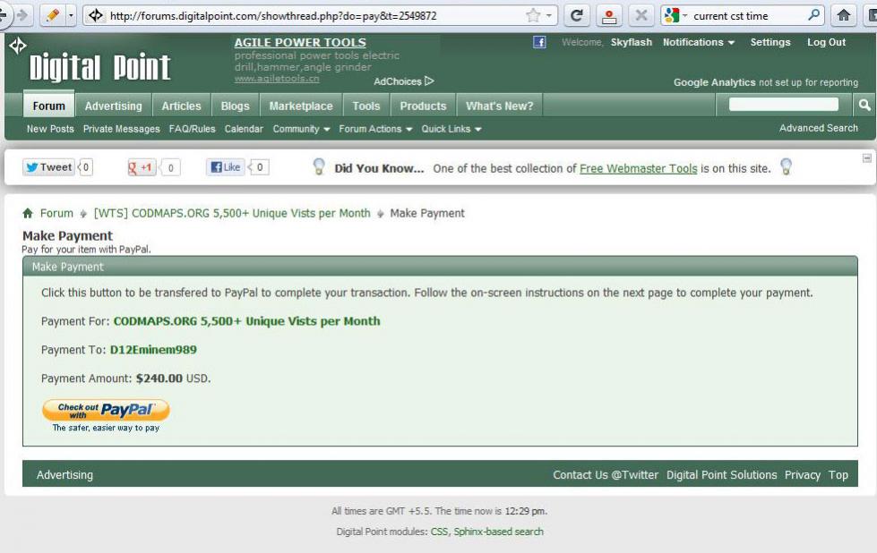Open the URL history dropdown arrow

[x=548, y=15]
